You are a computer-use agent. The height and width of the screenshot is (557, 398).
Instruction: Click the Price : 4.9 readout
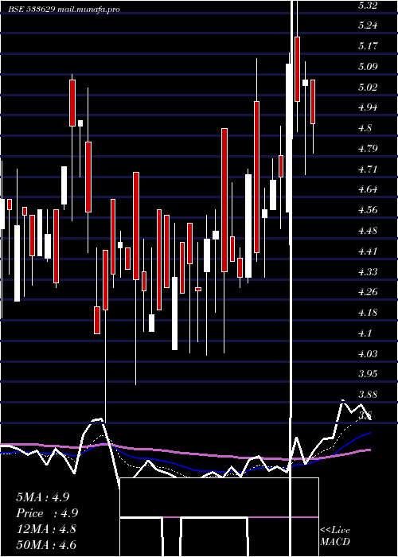tap(47, 513)
